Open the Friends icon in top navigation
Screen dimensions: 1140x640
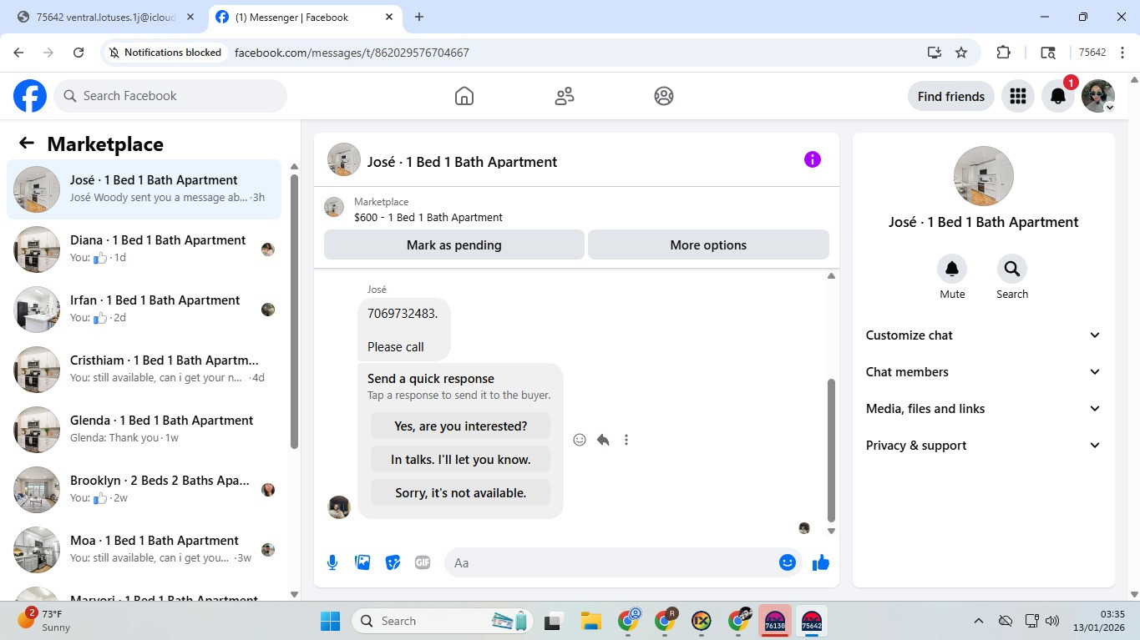[x=565, y=96]
